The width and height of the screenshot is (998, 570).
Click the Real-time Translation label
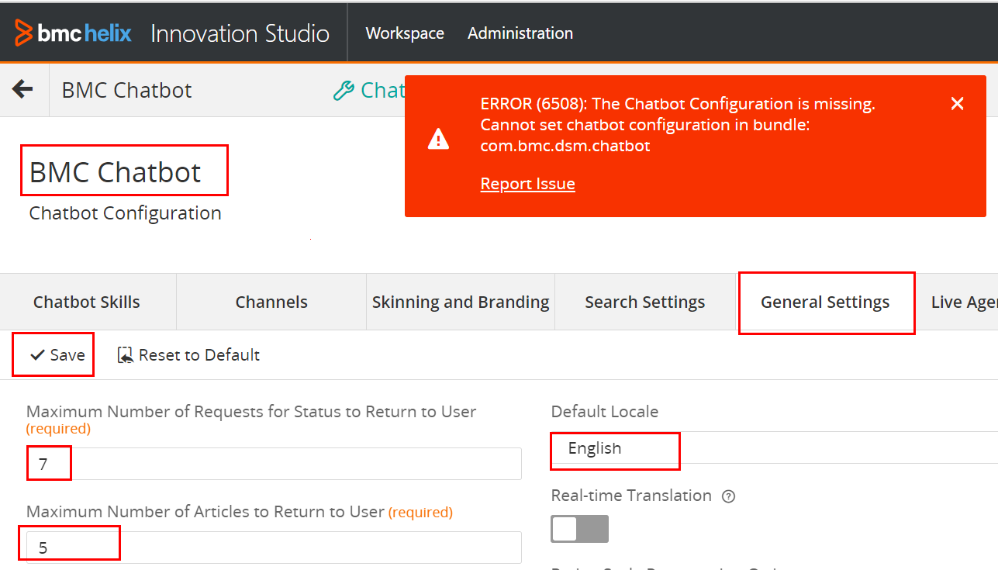pyautogui.click(x=631, y=496)
